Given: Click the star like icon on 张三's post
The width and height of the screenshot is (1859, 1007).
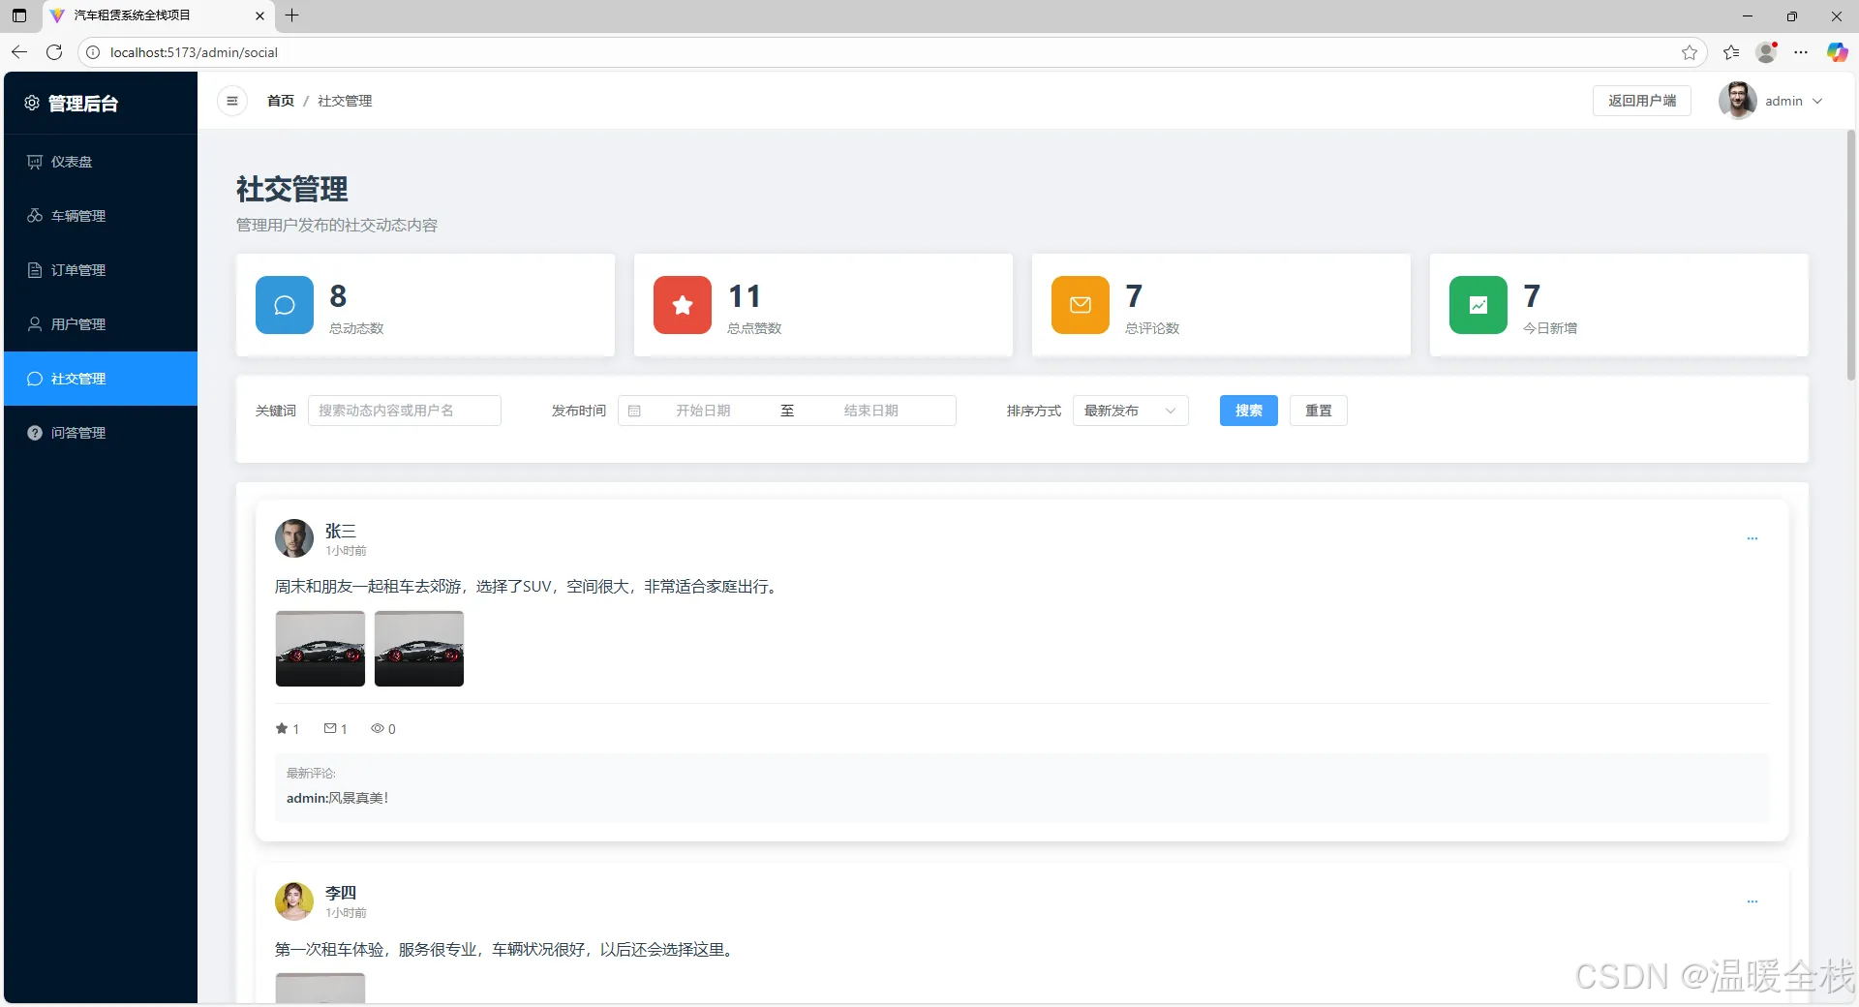Looking at the screenshot, I should 282,728.
